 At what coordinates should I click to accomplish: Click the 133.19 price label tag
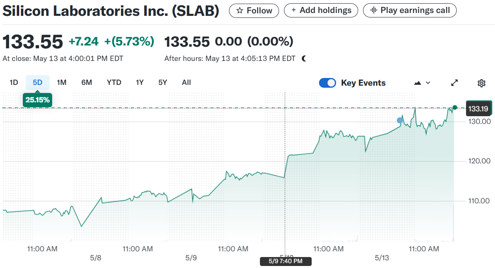[x=479, y=109]
